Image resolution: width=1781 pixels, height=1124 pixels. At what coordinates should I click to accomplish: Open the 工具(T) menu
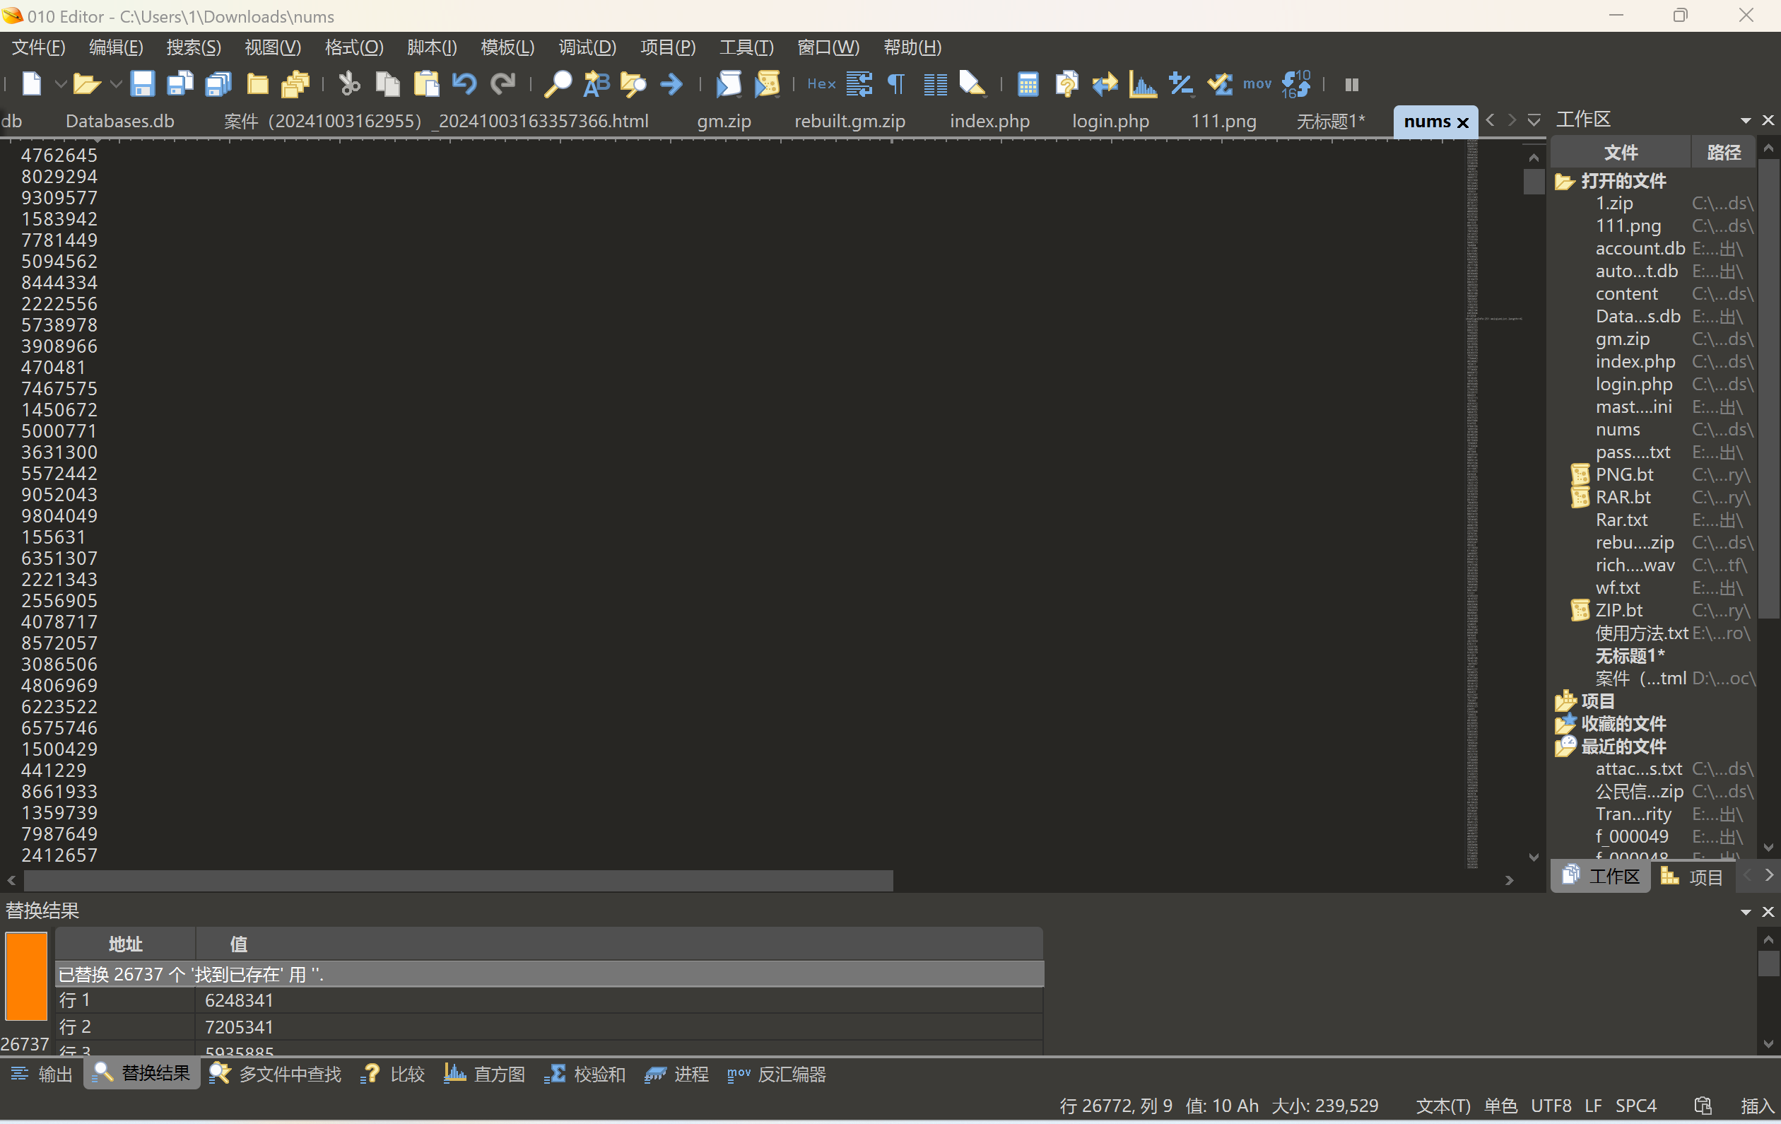746,47
